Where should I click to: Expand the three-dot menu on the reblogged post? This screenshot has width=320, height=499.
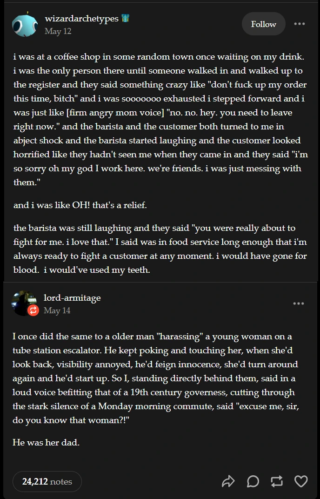(300, 304)
